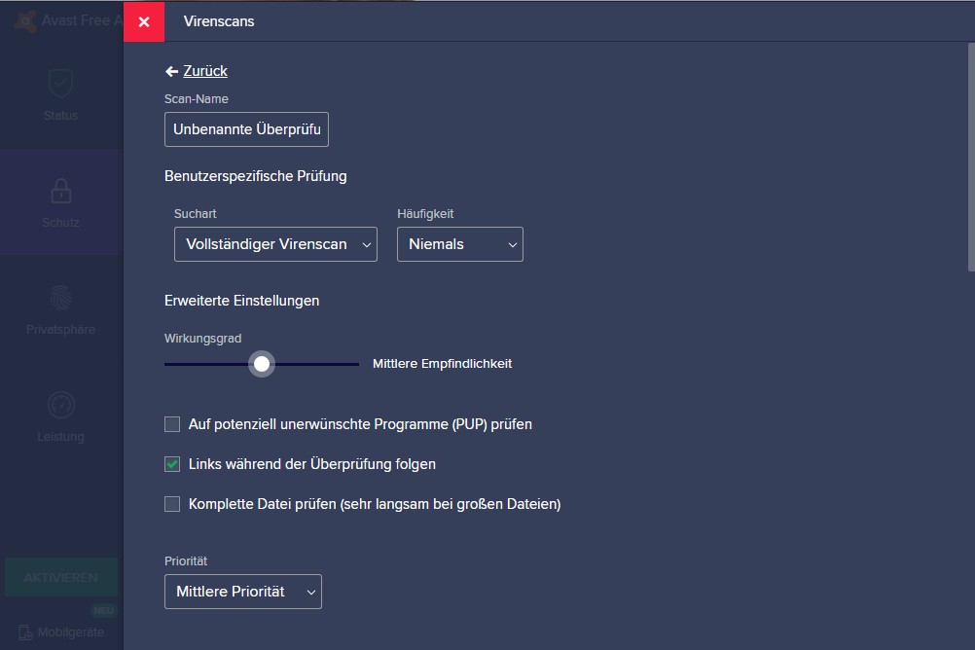The width and height of the screenshot is (975, 650).
Task: Click the Mobilgeräte phone icon
Action: click(x=25, y=632)
